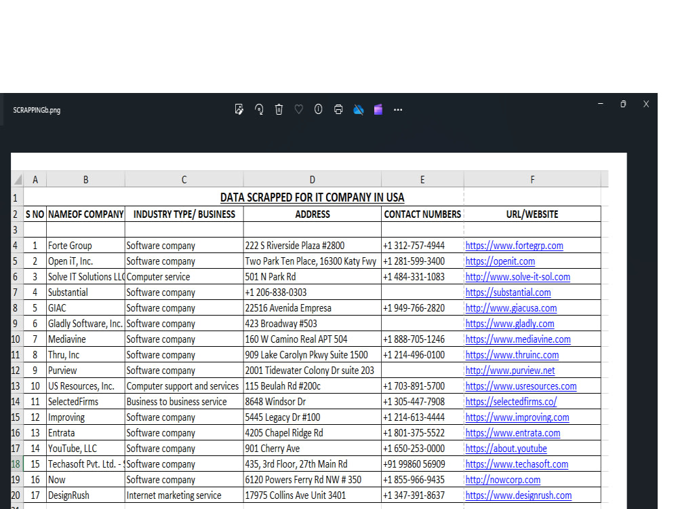Open the usresources.com hyperlink

[x=520, y=385]
